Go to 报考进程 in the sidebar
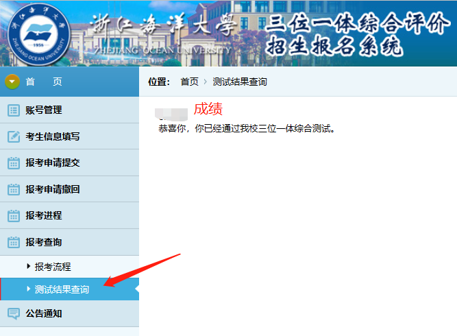 pos(43,215)
